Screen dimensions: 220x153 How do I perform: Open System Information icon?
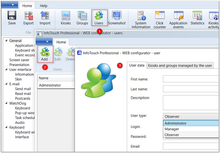[x=141, y=15]
